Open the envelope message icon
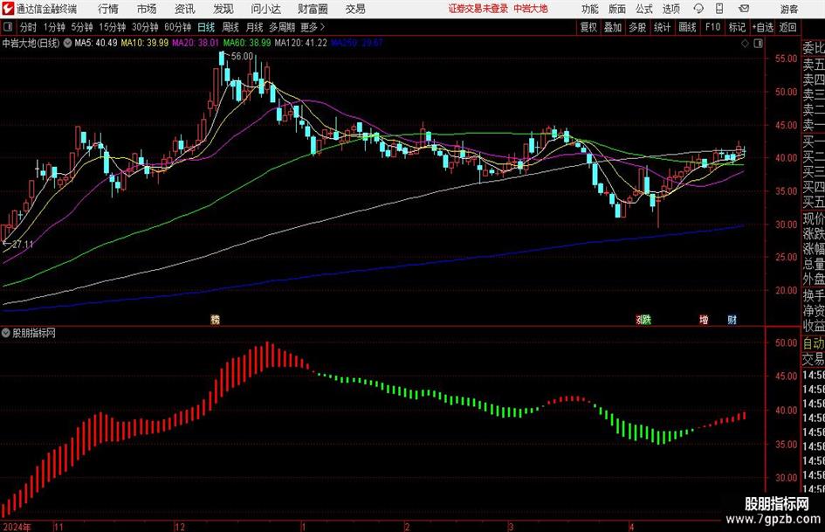This screenshot has height=532, width=825. 744,9
